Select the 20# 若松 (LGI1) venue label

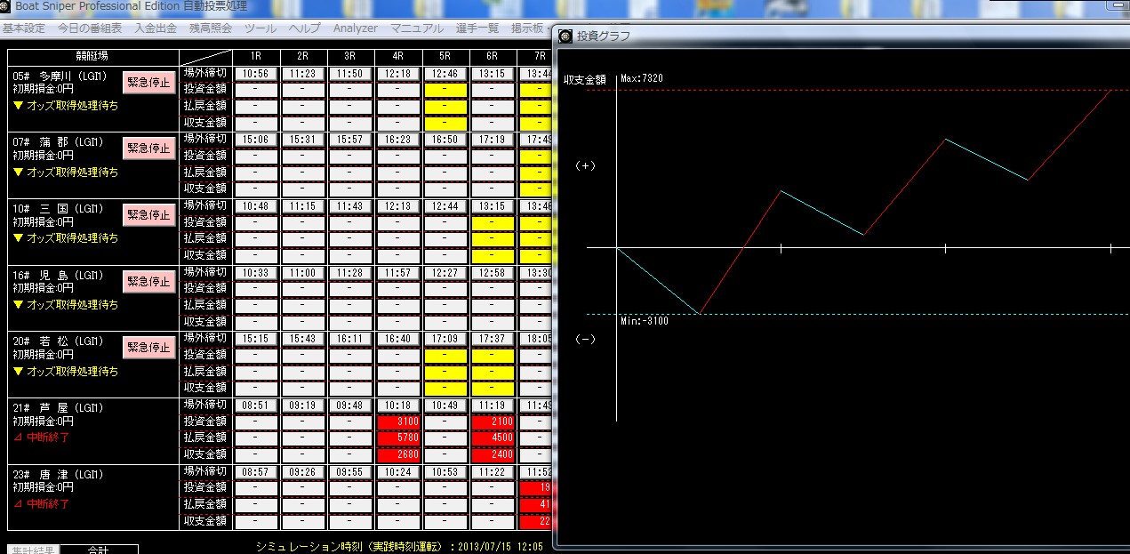[x=59, y=341]
